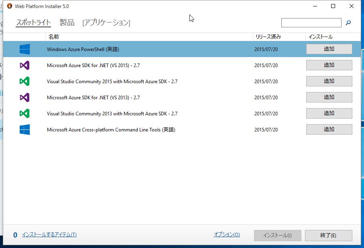Click the インストール(I) button at the bottom

277,236
